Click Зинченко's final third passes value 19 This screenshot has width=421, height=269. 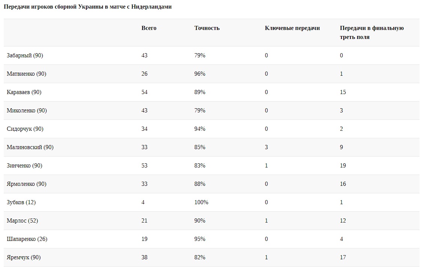343,166
